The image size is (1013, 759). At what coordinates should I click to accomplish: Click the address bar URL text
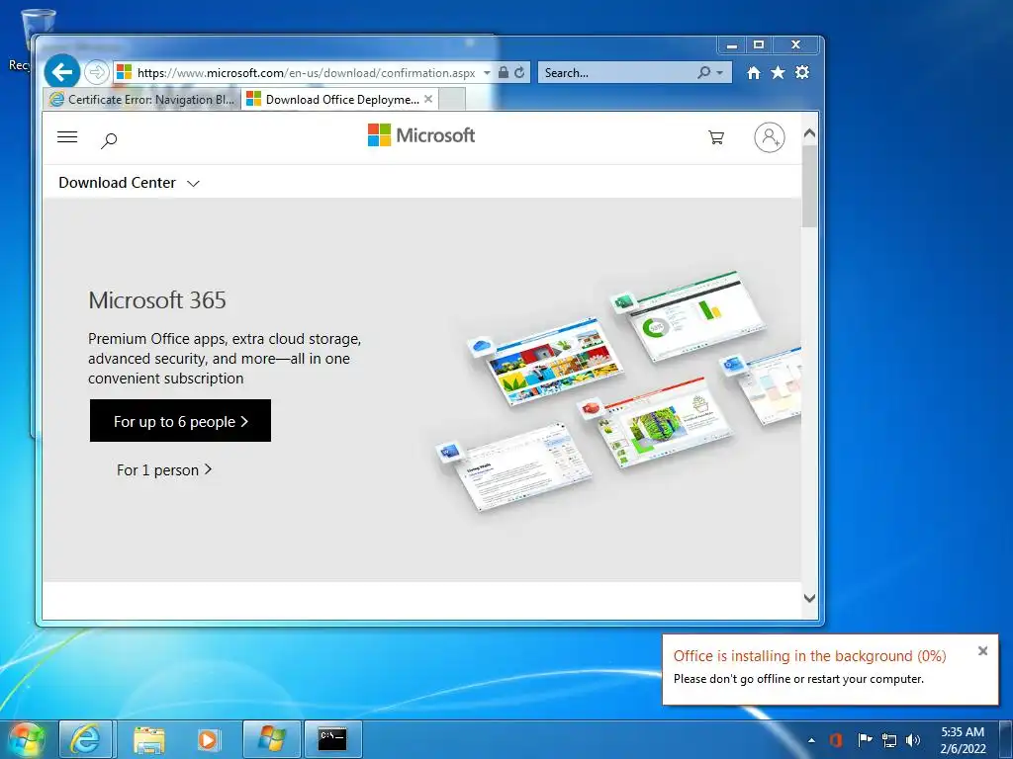pos(307,73)
